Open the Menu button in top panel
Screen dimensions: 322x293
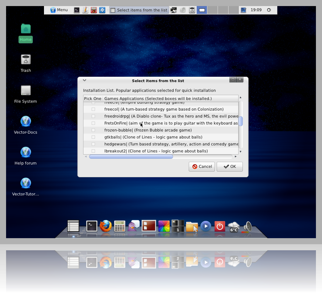tap(59, 10)
